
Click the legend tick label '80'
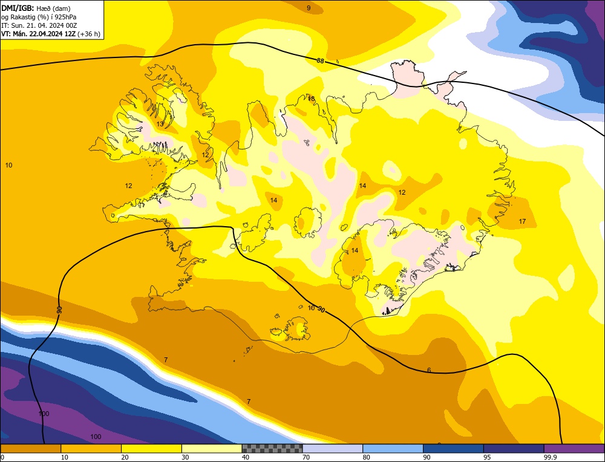tap(366, 457)
